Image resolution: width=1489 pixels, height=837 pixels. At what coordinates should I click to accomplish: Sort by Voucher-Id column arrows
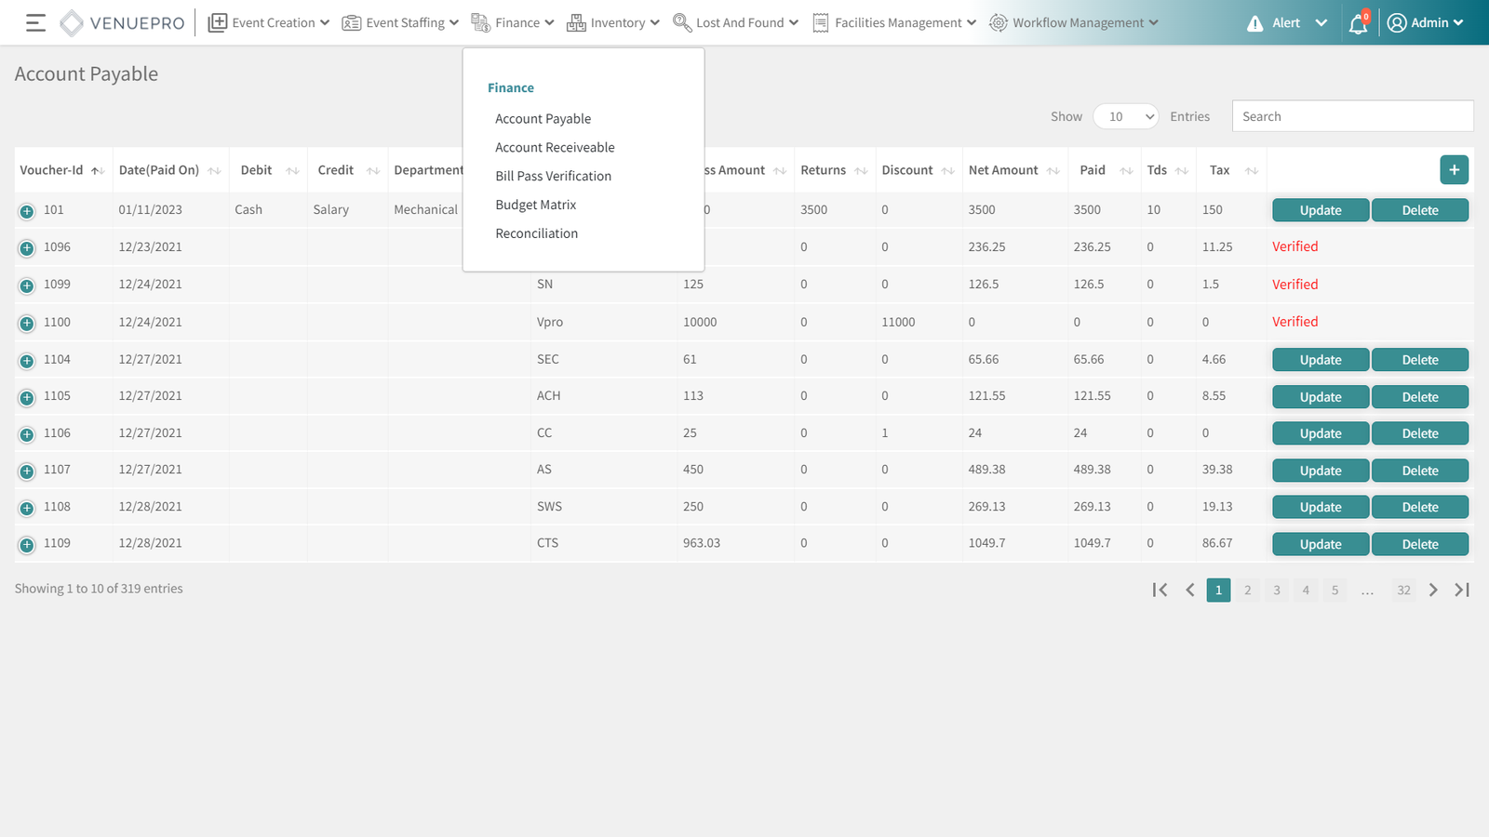click(97, 171)
